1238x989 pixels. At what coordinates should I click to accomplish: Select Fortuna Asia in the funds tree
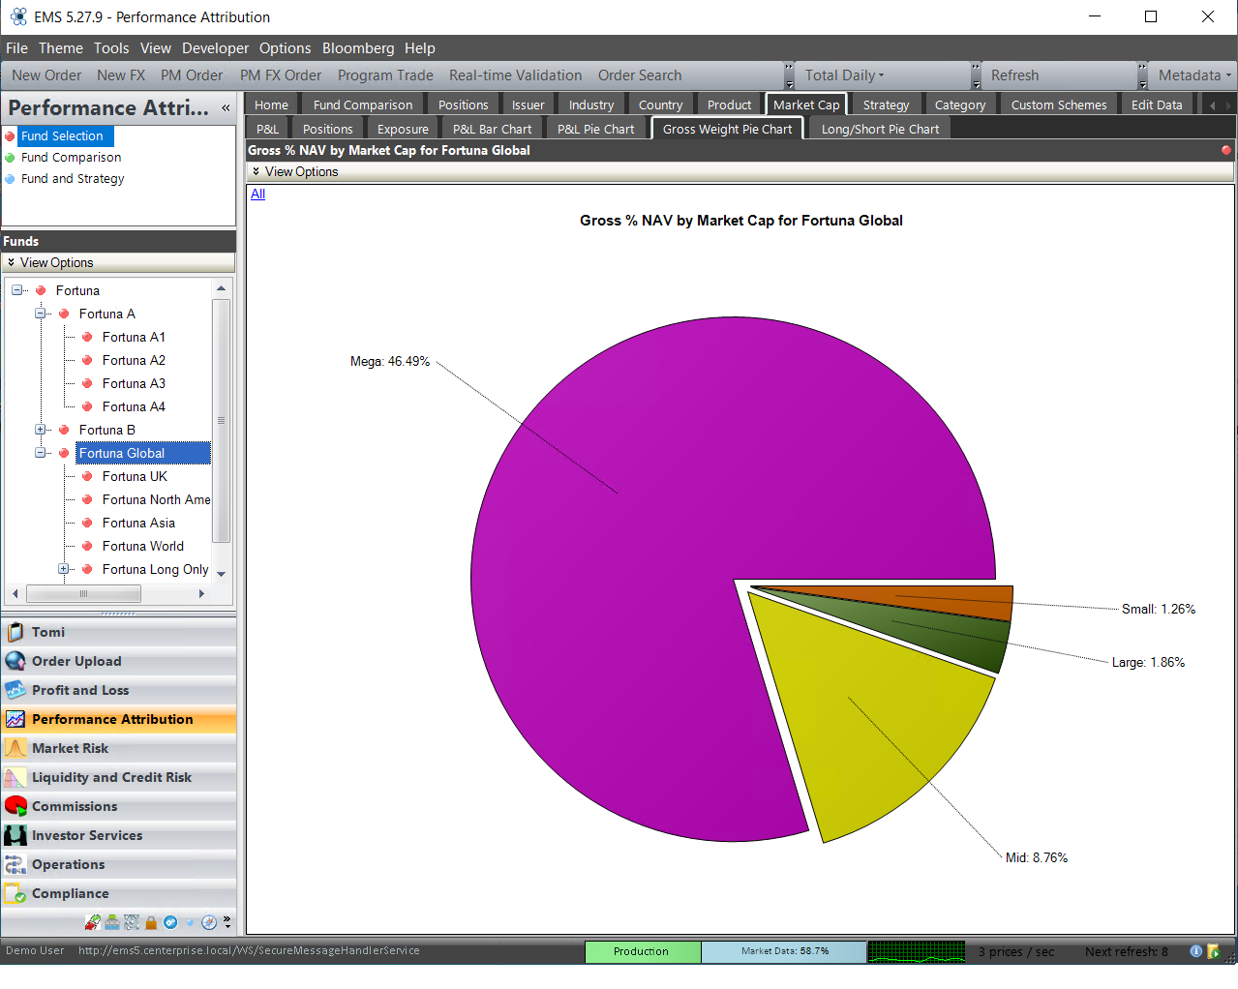coord(138,523)
